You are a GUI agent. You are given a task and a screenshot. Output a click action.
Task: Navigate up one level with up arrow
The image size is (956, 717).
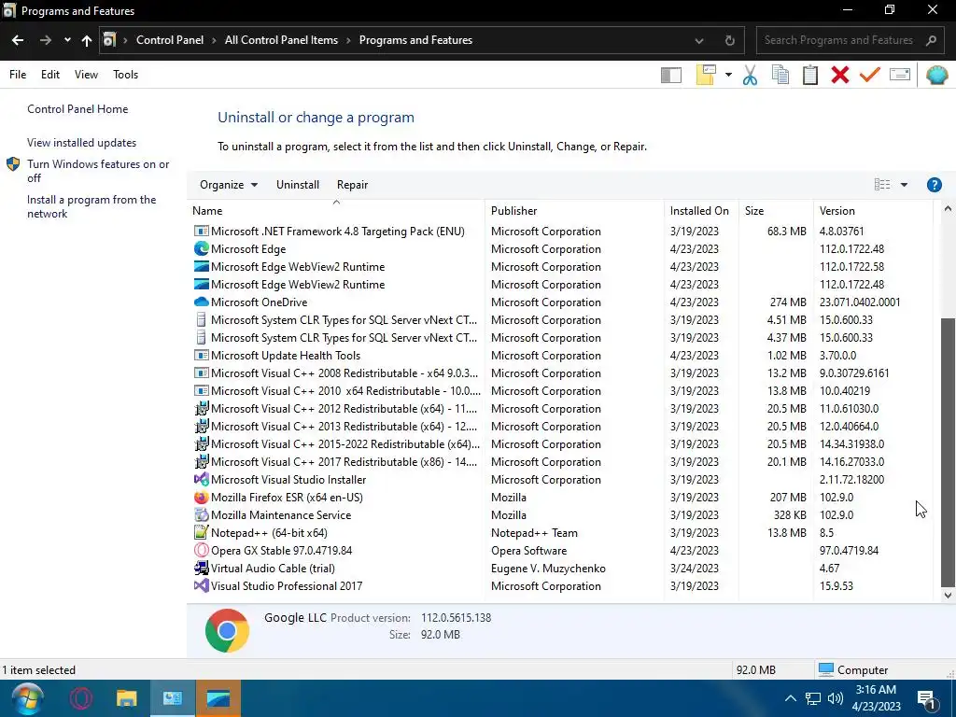click(87, 40)
